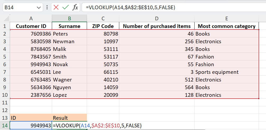
Task: Select cell with surname Lopez
Action: tap(69, 95)
